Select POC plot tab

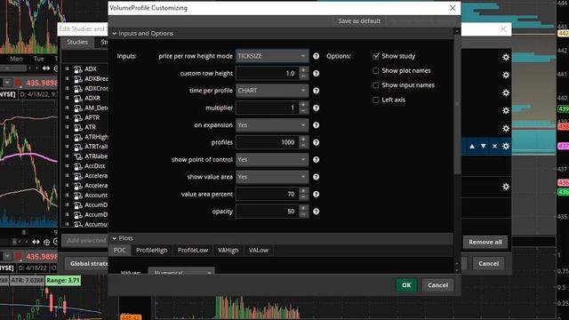pos(119,251)
